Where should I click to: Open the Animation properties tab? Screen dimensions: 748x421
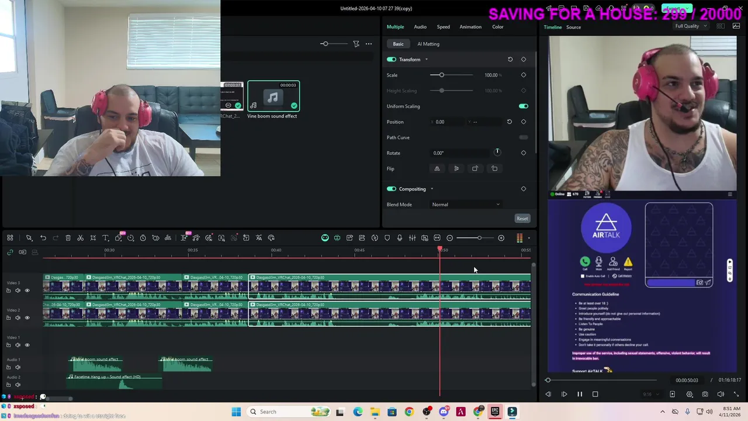(470, 27)
